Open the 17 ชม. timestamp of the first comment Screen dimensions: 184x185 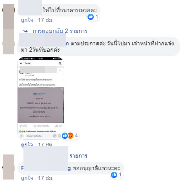pos(46,20)
